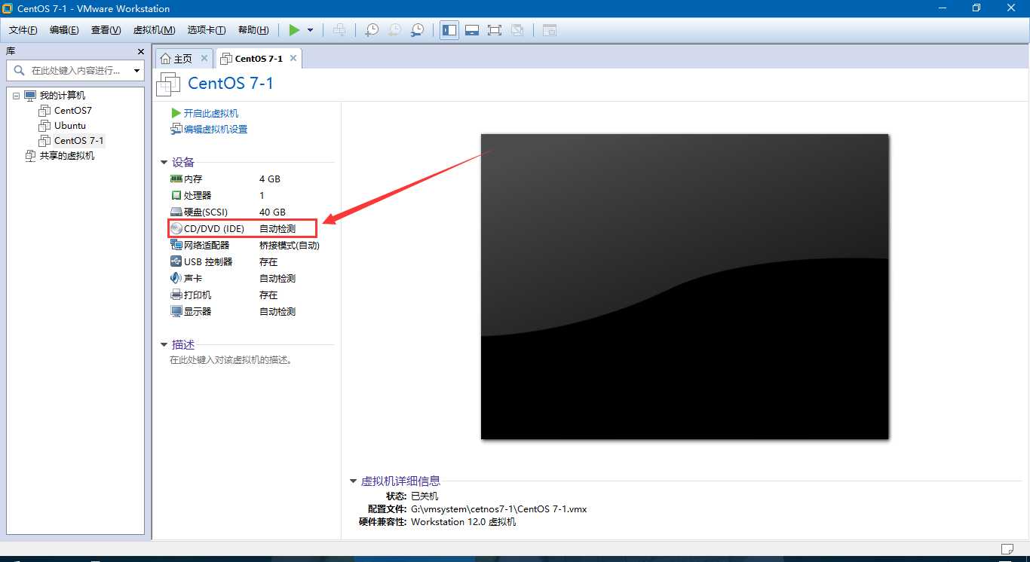This screenshot has height=562, width=1030.
Task: Click the 内存 memory device icon
Action: click(x=176, y=179)
